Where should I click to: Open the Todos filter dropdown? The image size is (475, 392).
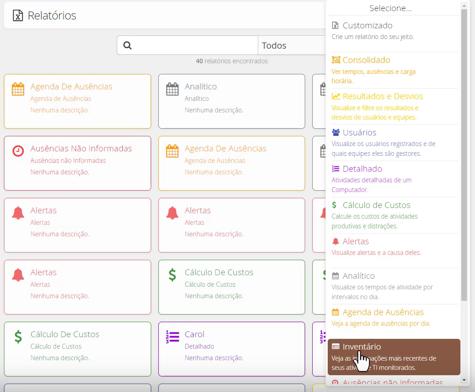coord(292,46)
